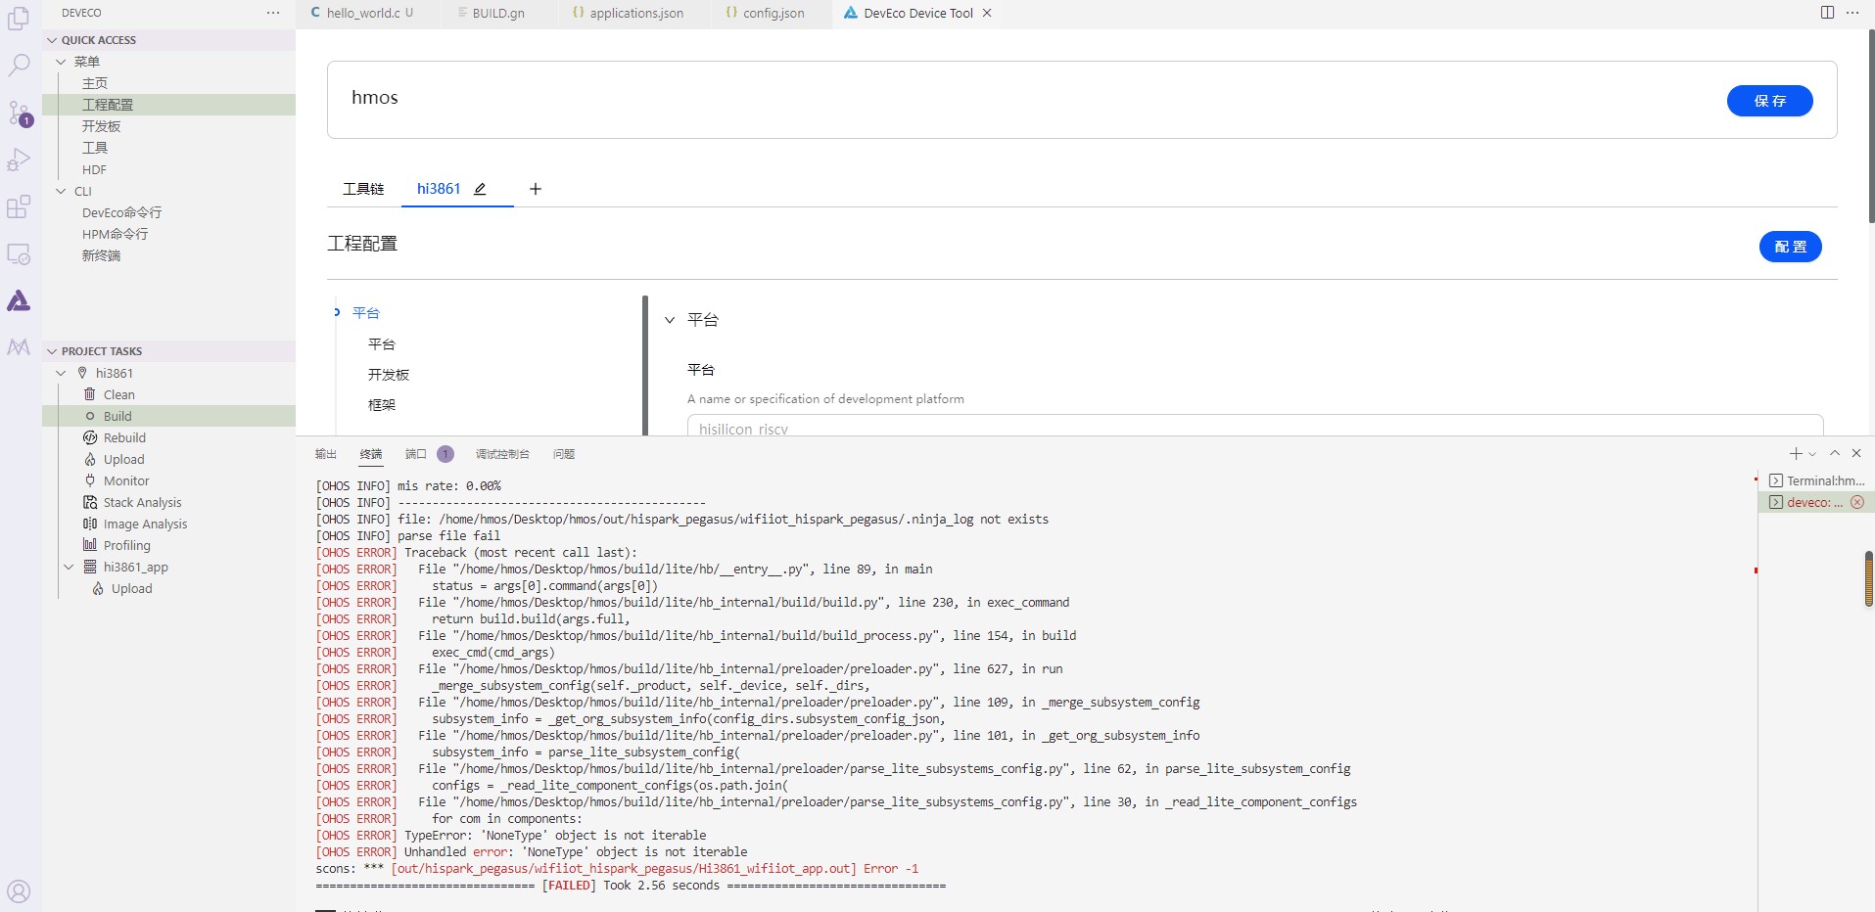Open DEVECO sidebar more actions ellipsis
Image resolution: width=1875 pixels, height=912 pixels.
273,13
